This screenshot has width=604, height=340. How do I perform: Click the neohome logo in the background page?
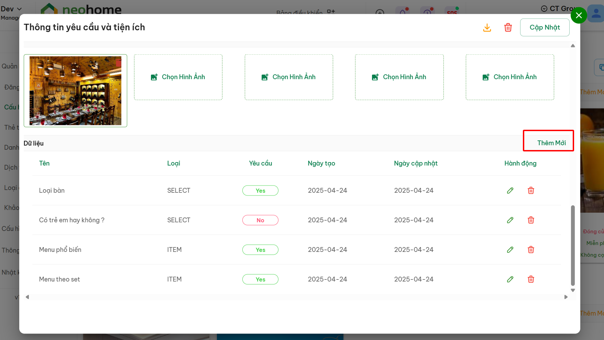(81, 9)
